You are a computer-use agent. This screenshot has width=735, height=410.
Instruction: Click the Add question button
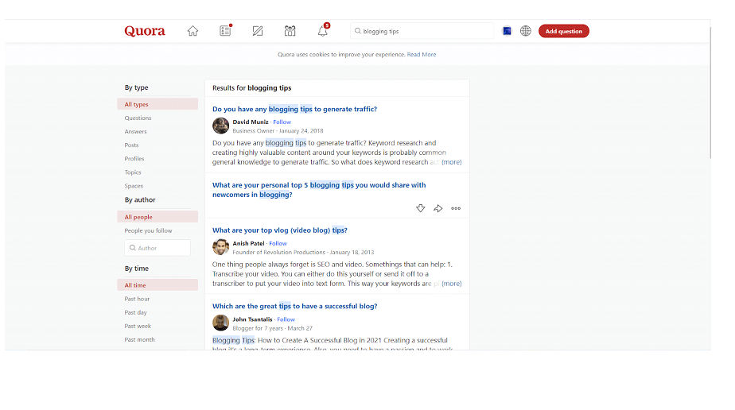pos(563,31)
